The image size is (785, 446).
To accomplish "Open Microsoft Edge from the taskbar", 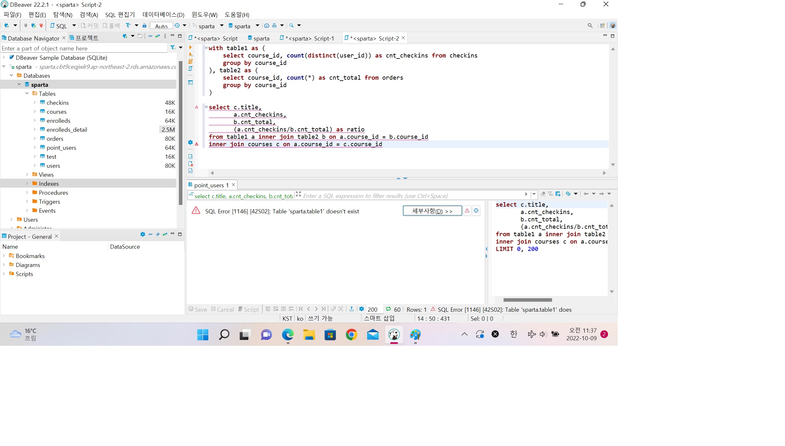I will pyautogui.click(x=288, y=334).
